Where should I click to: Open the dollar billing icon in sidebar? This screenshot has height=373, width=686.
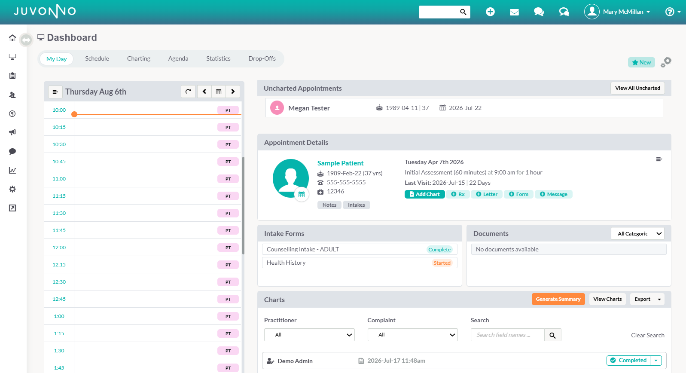[12, 113]
